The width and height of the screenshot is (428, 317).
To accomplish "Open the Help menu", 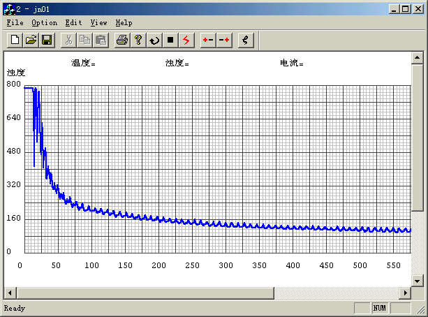I will coord(124,23).
